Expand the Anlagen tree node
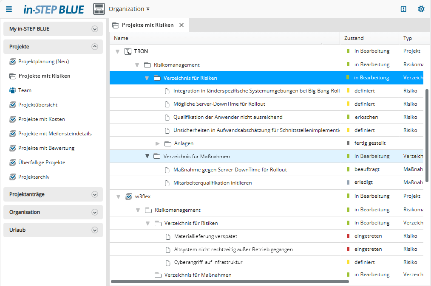Screen dimensions: 431x286 158,143
